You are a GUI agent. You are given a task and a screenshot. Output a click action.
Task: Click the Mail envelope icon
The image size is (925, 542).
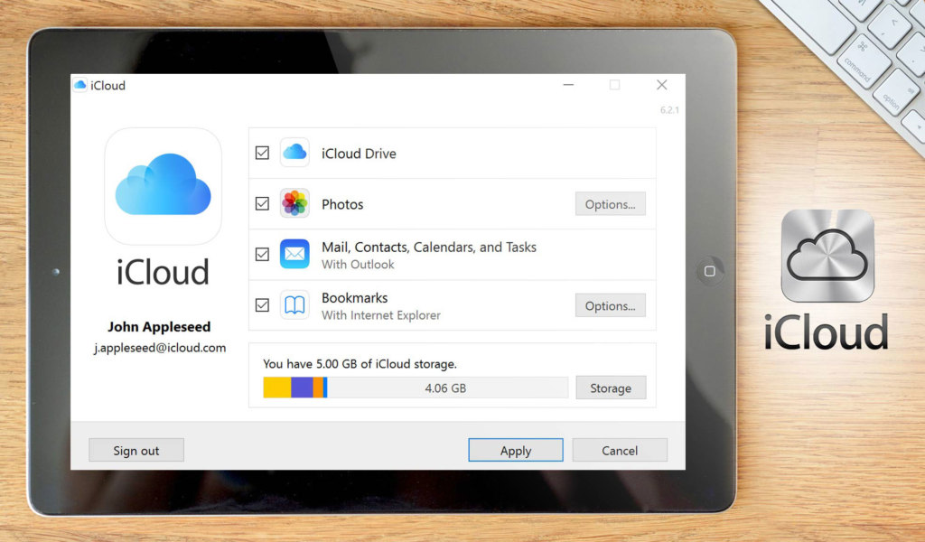pos(294,254)
